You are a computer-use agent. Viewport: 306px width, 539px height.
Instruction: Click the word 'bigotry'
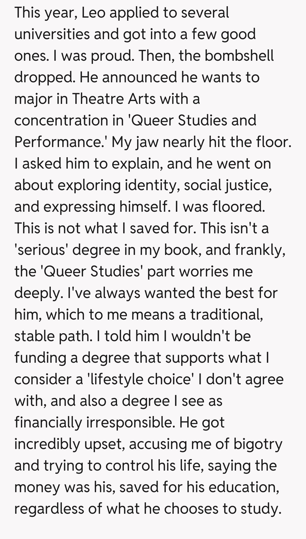258,444
